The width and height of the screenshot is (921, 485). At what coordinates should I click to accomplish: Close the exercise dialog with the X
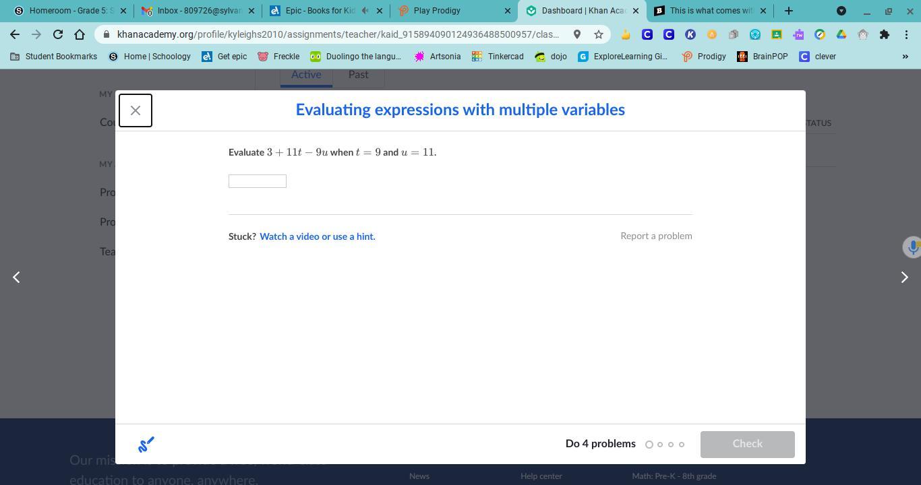[136, 110]
